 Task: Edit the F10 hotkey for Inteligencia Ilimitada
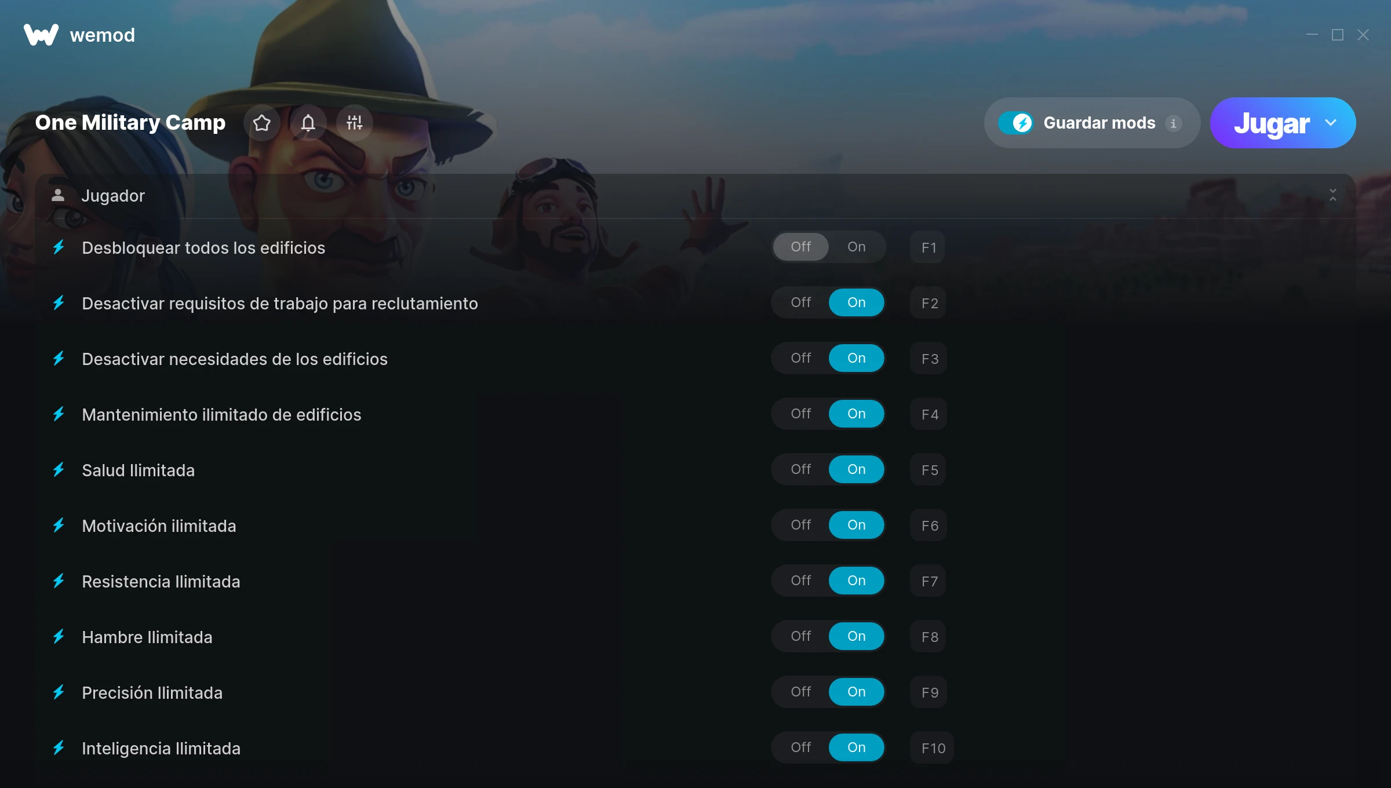pos(933,748)
